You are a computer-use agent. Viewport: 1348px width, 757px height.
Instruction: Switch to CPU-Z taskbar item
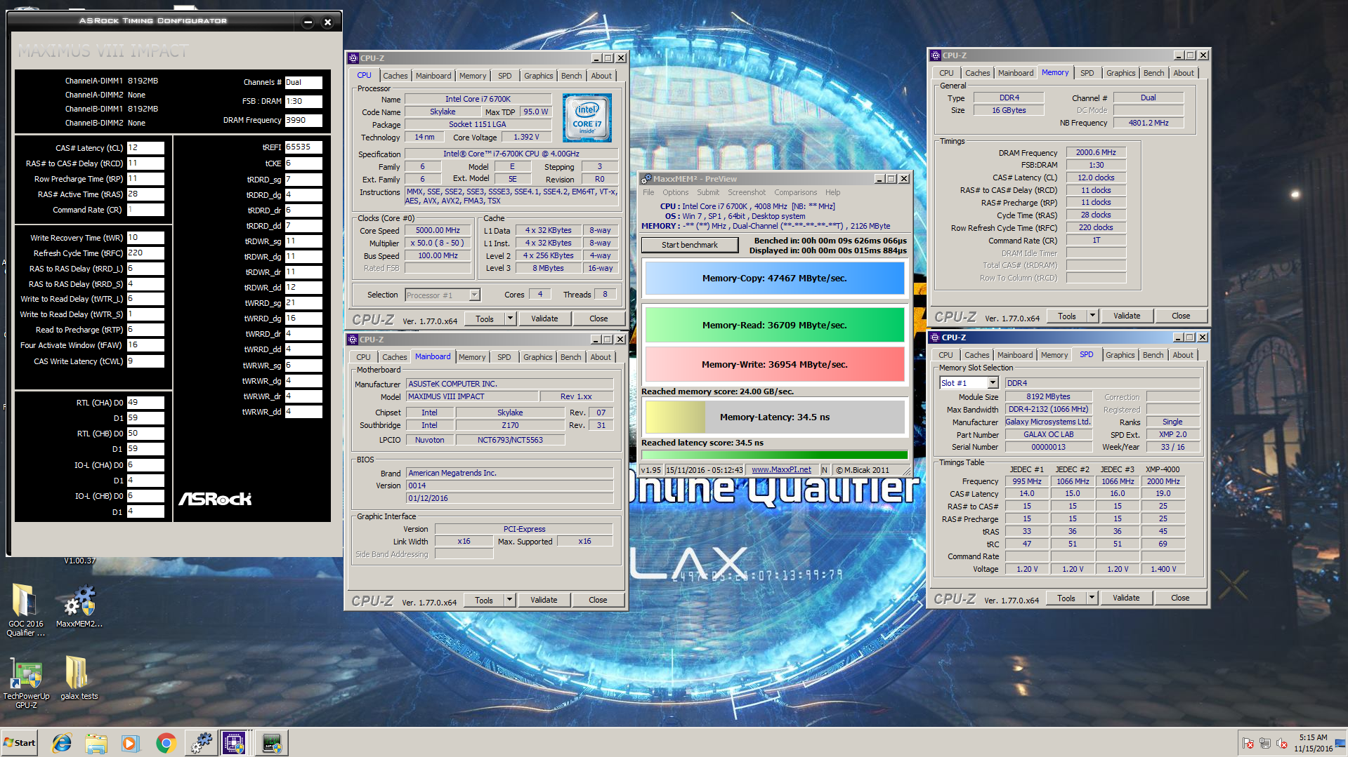[234, 742]
